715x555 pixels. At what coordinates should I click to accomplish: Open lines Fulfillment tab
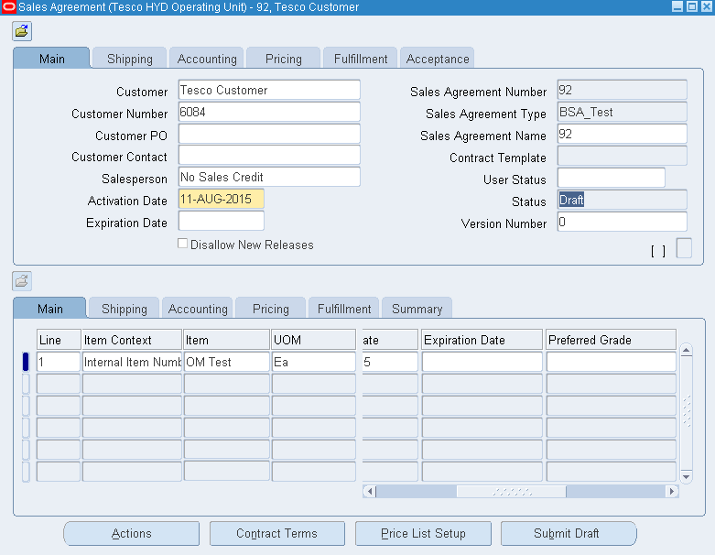pyautogui.click(x=344, y=309)
